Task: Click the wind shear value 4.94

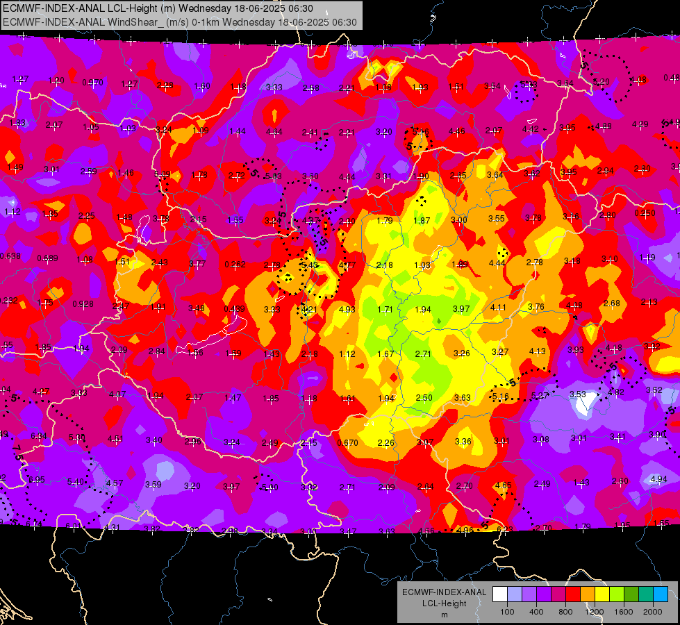Action: (x=658, y=479)
